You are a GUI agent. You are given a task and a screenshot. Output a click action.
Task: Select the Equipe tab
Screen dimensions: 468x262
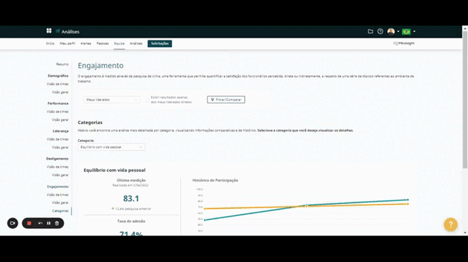tap(119, 43)
